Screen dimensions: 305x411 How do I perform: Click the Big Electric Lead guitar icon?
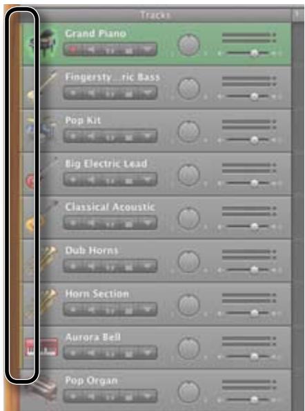point(42,173)
